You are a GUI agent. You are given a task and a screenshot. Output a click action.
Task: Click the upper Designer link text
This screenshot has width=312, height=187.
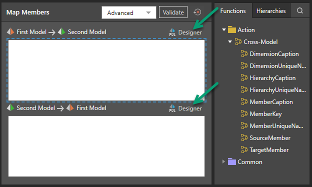pos(190,32)
